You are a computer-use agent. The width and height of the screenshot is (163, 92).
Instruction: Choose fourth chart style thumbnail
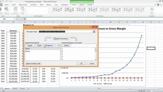[93, 10]
